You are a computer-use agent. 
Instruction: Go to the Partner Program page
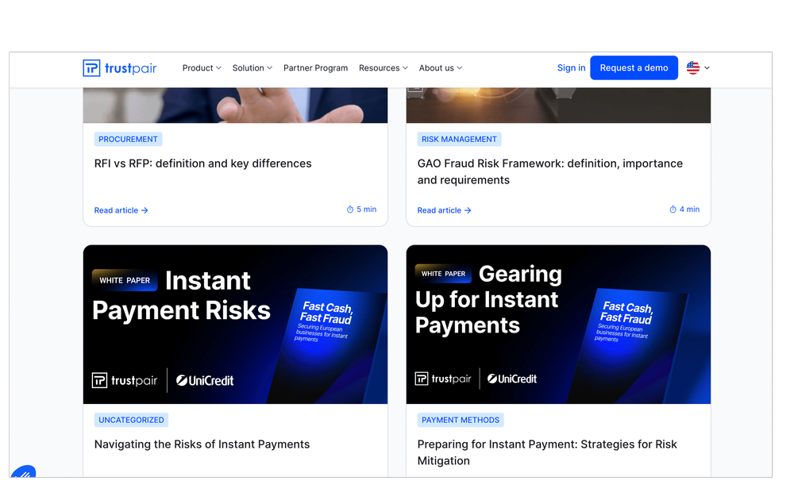(315, 67)
